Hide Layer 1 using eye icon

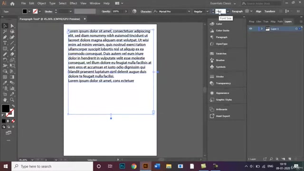point(251,28)
